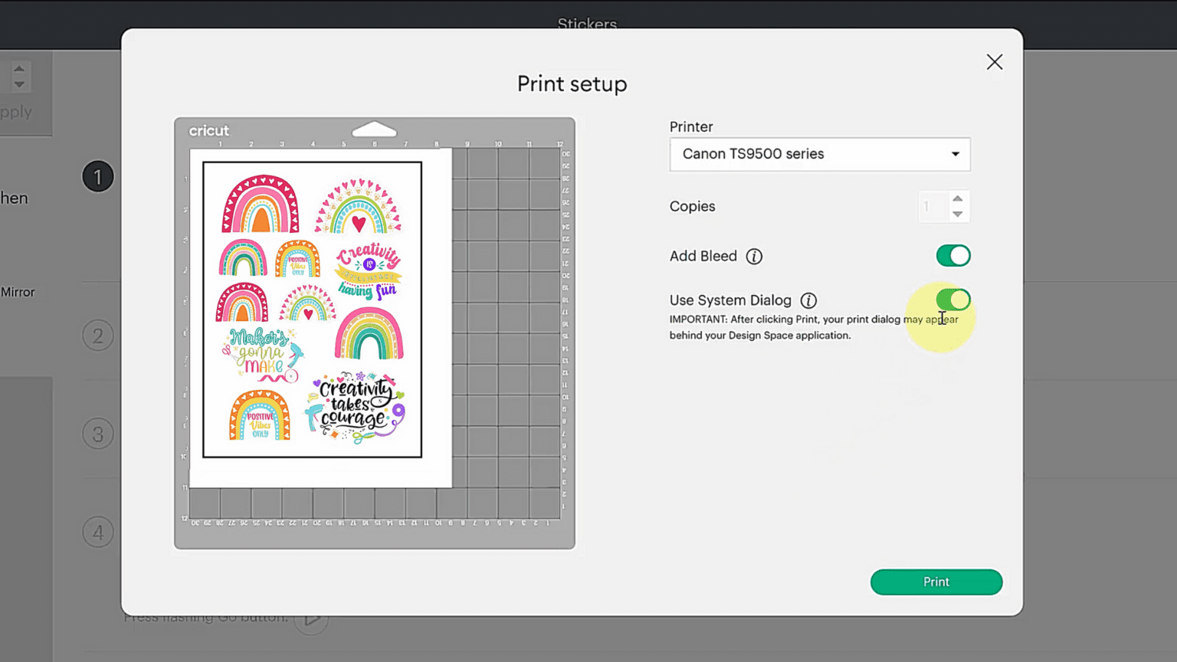The height and width of the screenshot is (662, 1177).
Task: Click the Use System Dialog info icon
Action: pos(809,300)
